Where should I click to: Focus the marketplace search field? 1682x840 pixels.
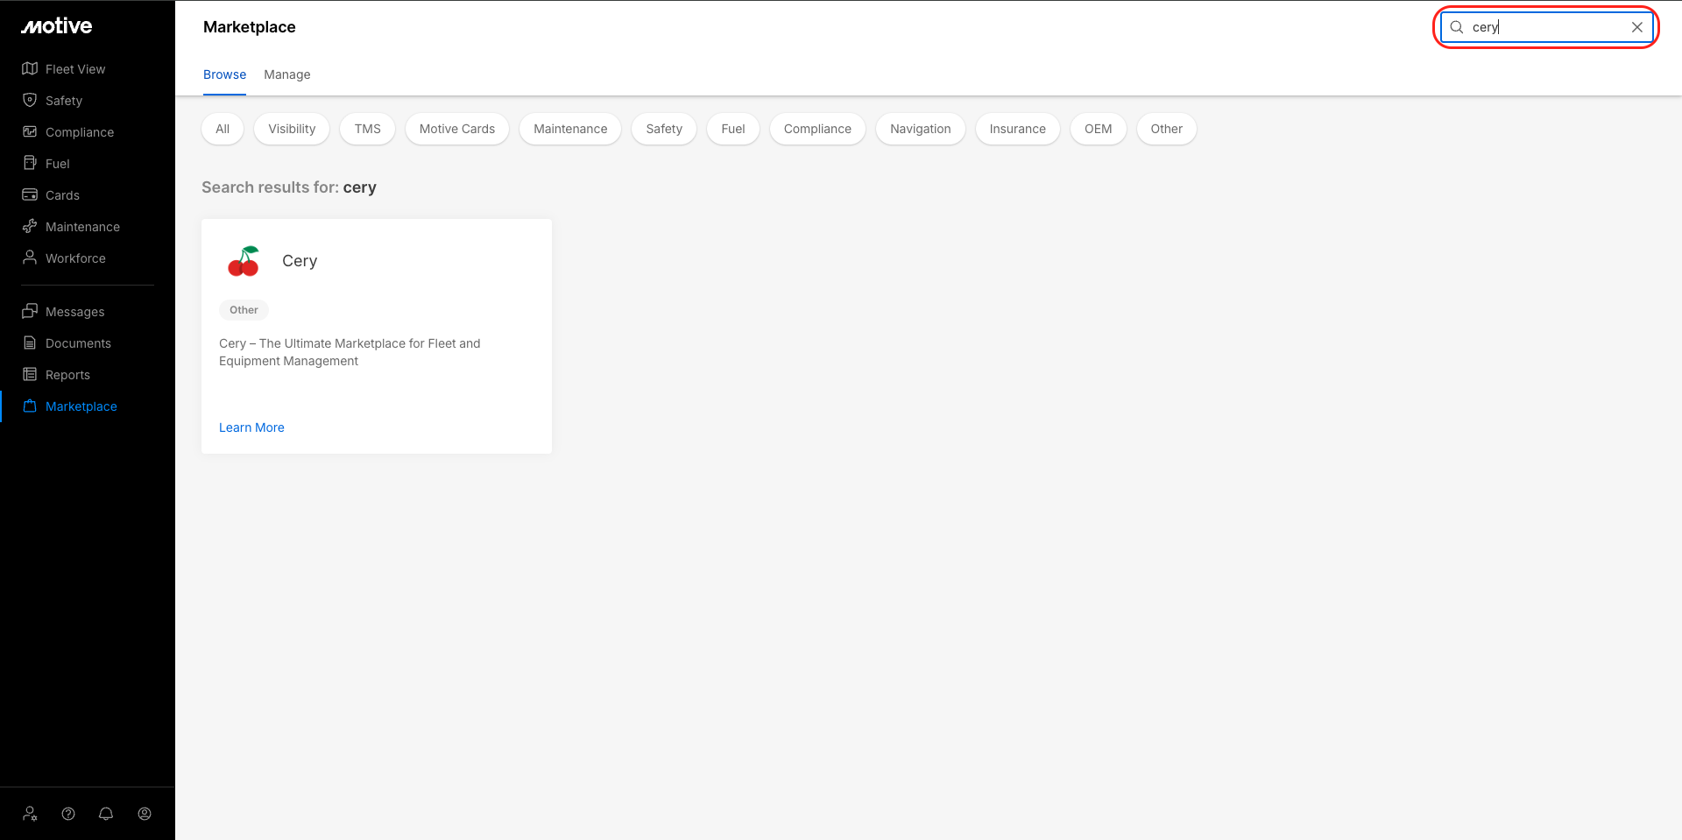click(1547, 27)
